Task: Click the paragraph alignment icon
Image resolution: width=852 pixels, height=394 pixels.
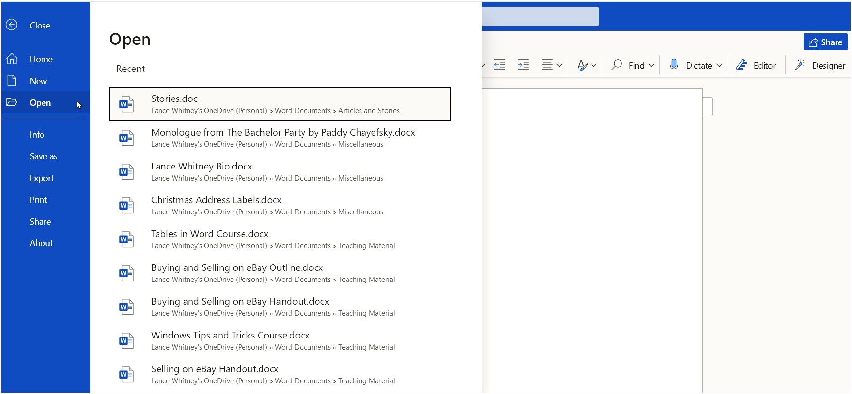Action: (547, 65)
